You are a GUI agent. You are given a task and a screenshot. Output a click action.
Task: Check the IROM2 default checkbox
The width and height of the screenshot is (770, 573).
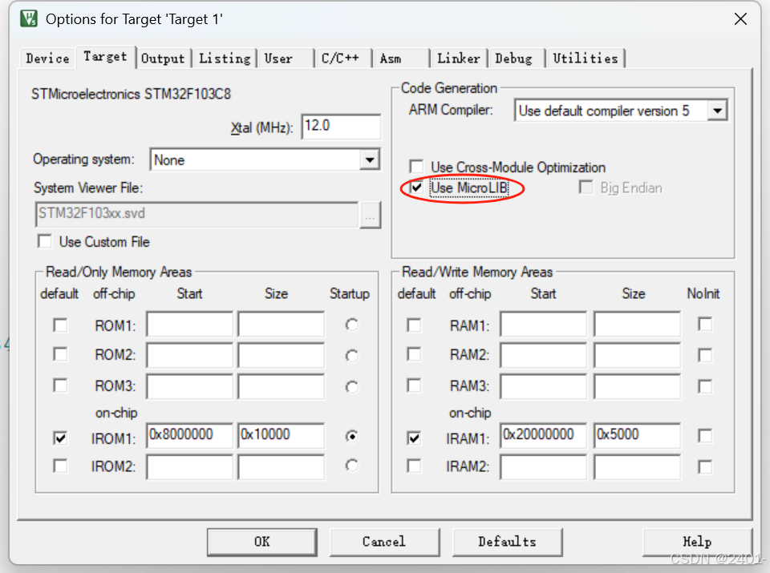click(x=60, y=466)
